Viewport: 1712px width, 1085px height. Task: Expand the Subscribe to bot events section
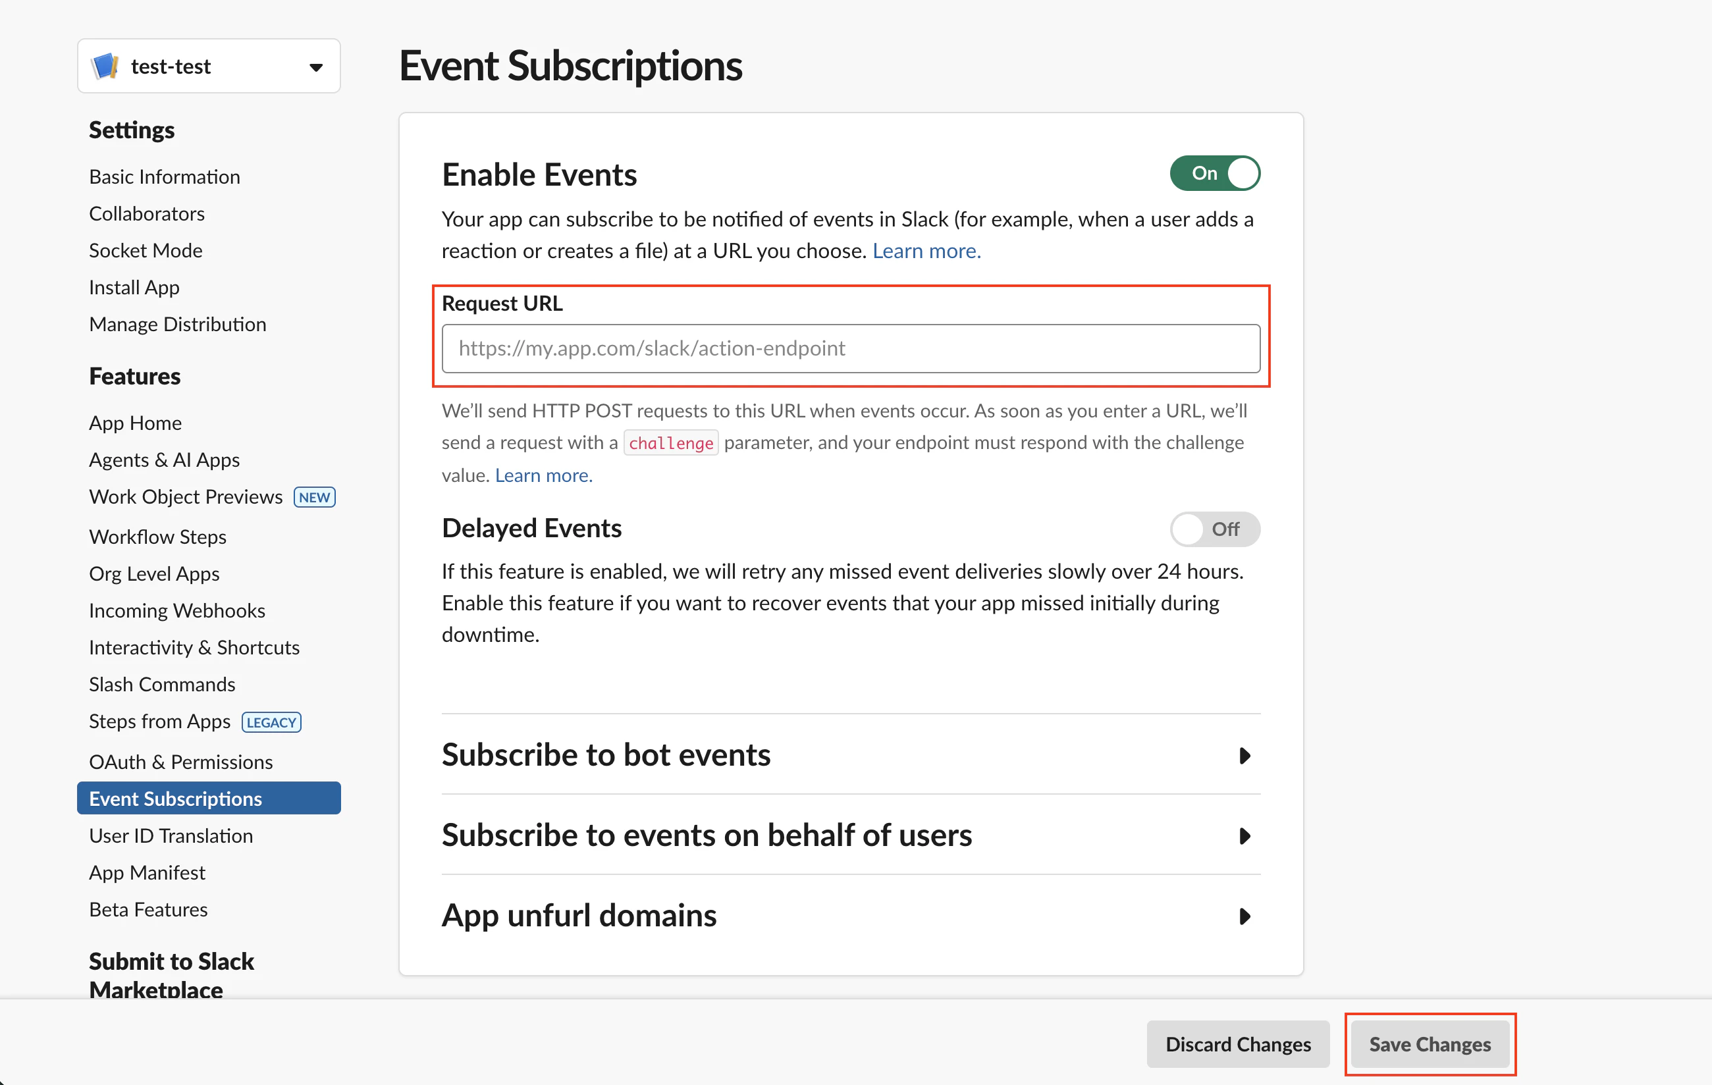coord(851,754)
